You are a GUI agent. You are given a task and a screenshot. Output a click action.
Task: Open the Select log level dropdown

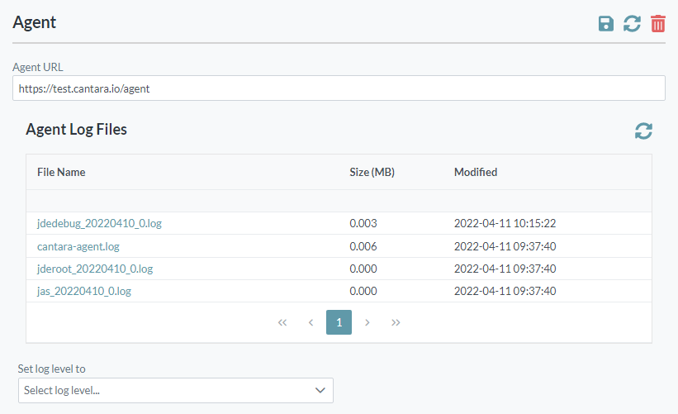point(175,390)
